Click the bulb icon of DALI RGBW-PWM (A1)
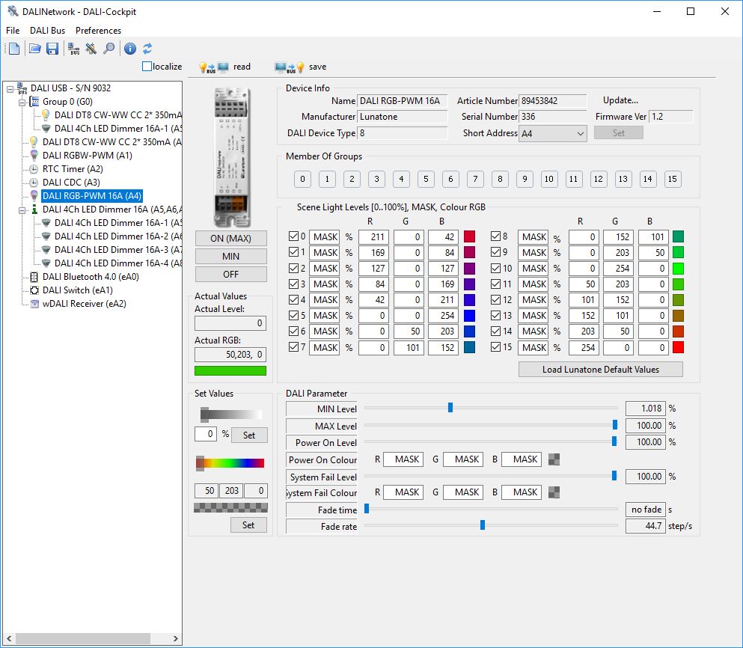 (34, 156)
